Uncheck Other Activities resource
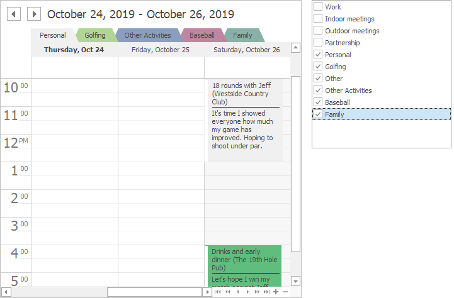Viewport: 454px width, 298px height. tap(318, 90)
